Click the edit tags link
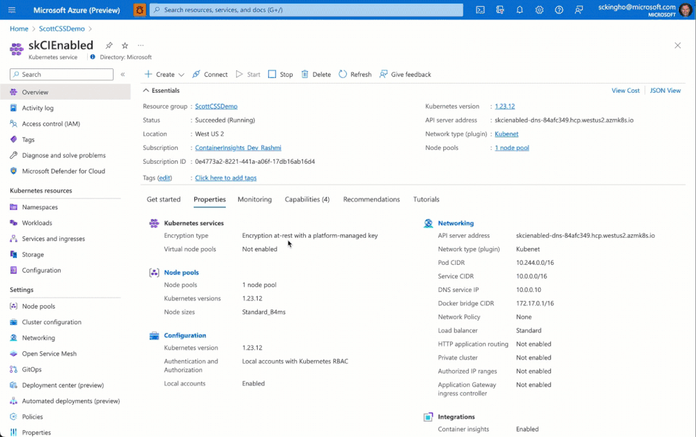The height and width of the screenshot is (437, 696). (x=164, y=178)
